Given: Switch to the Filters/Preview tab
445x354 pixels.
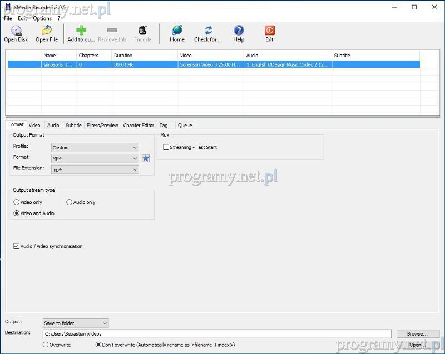Looking at the screenshot, I should 102,126.
